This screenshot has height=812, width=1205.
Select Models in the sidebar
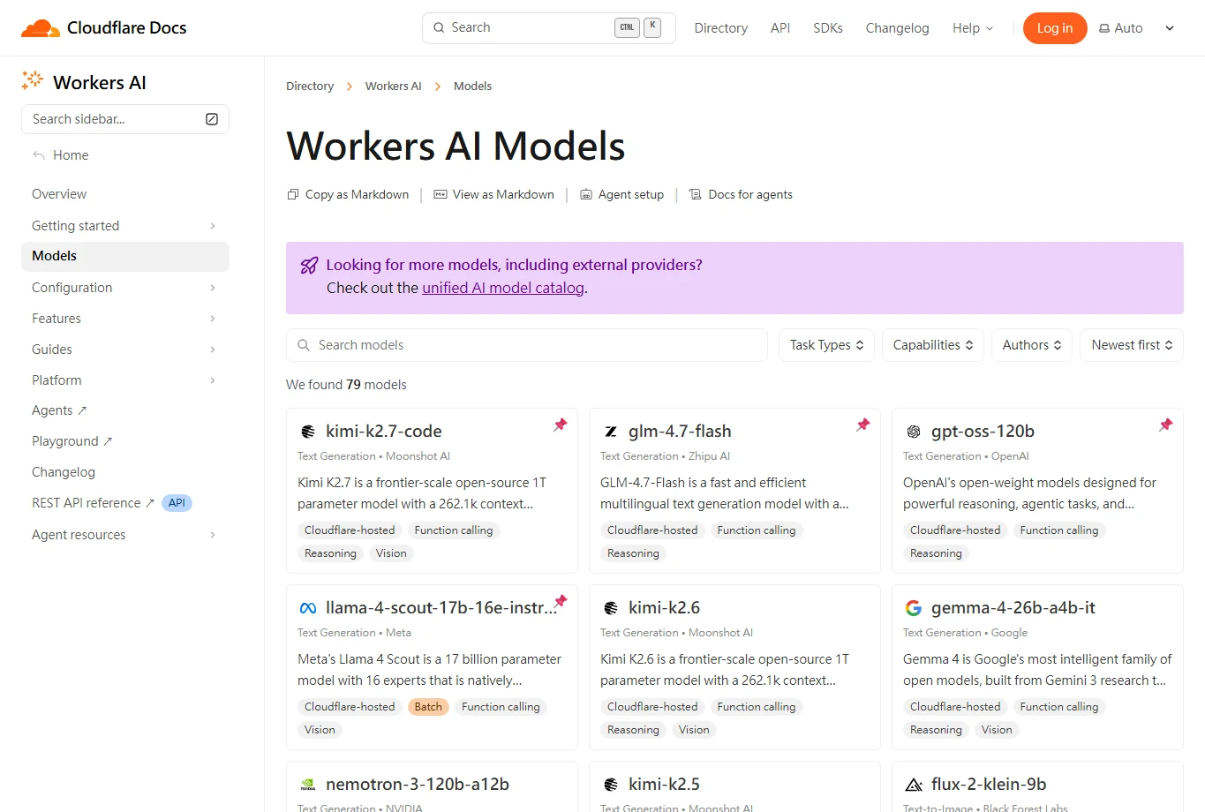pos(124,256)
